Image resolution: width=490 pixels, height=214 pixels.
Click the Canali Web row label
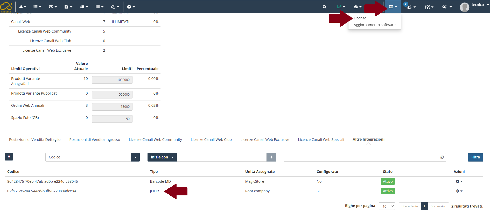click(x=20, y=22)
